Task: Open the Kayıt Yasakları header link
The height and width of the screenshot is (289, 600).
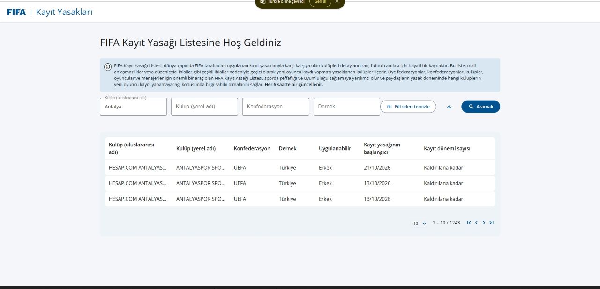Action: (64, 12)
